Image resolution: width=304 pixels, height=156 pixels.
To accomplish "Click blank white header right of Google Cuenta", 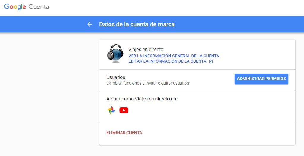I will 178,7.
